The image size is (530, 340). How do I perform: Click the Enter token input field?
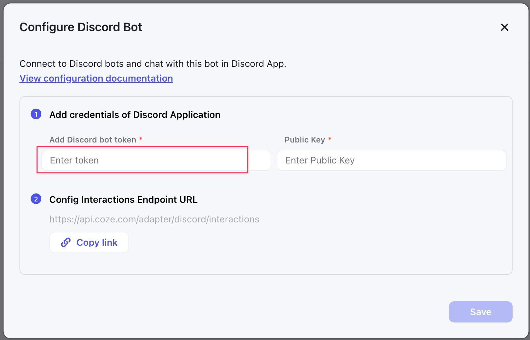[144, 160]
